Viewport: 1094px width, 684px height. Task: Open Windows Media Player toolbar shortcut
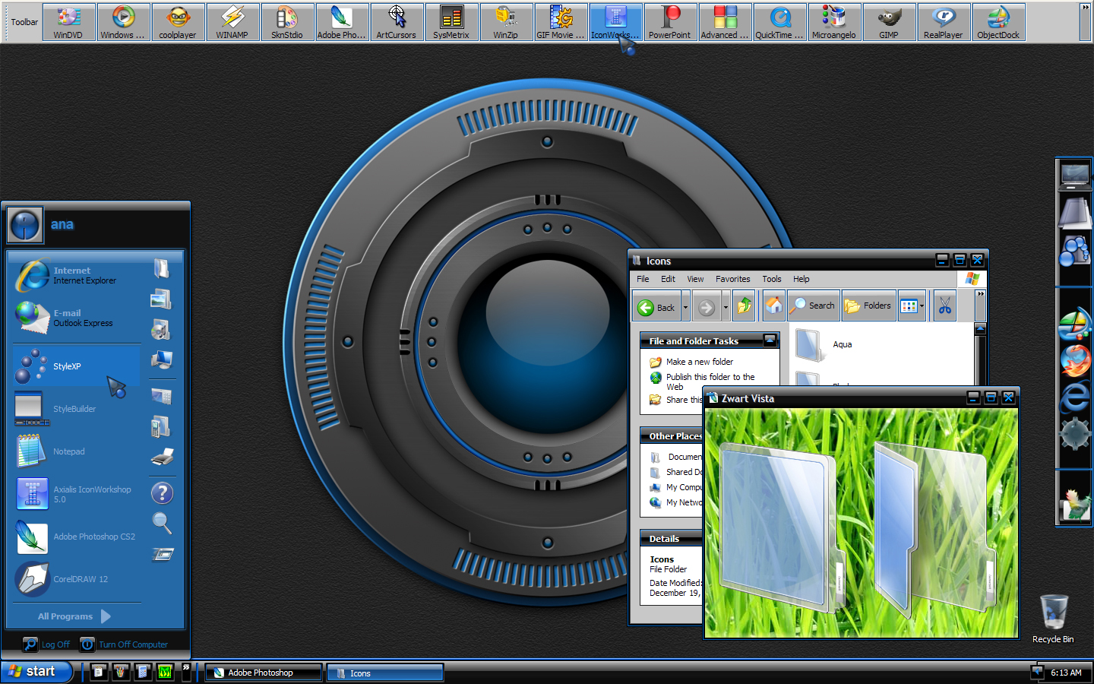(x=123, y=22)
